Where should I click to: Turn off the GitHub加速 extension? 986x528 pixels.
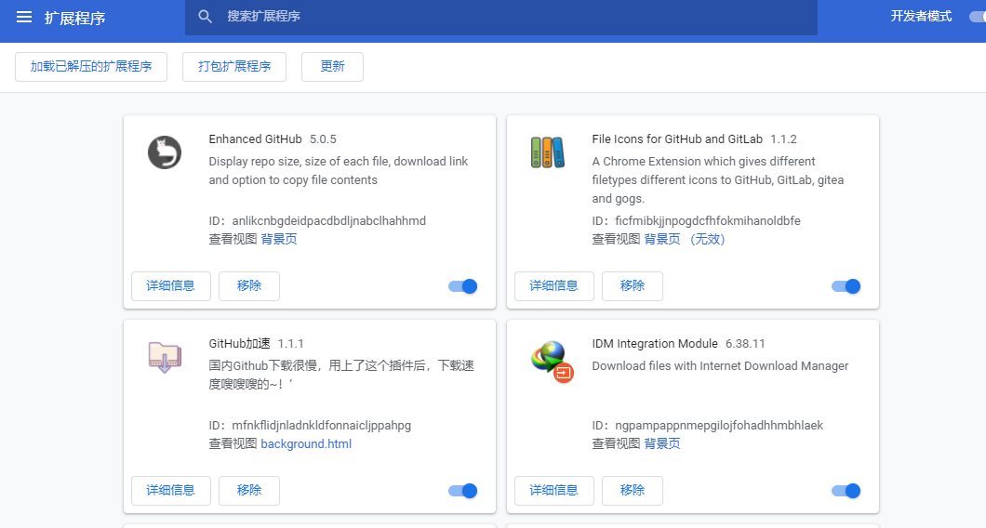[463, 491]
